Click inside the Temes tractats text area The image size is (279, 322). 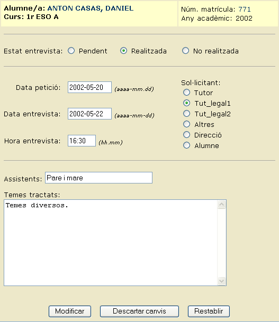point(111,243)
